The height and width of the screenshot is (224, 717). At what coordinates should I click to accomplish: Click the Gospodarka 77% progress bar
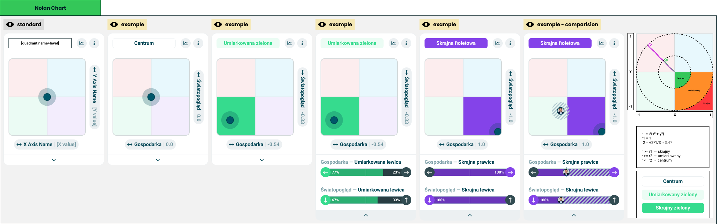[x=366, y=172]
